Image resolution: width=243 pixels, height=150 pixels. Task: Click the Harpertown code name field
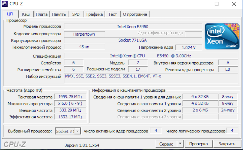(x=84, y=34)
